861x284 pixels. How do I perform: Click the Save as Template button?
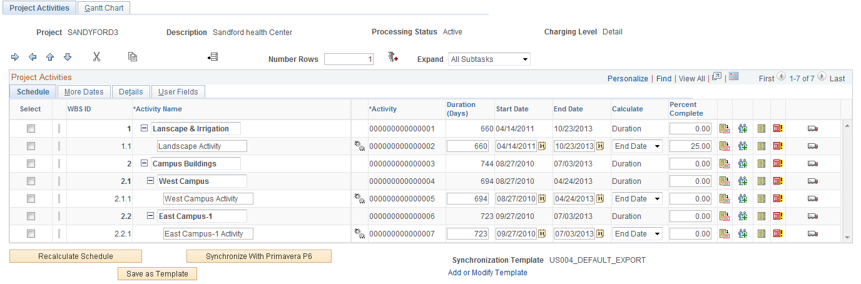157,274
